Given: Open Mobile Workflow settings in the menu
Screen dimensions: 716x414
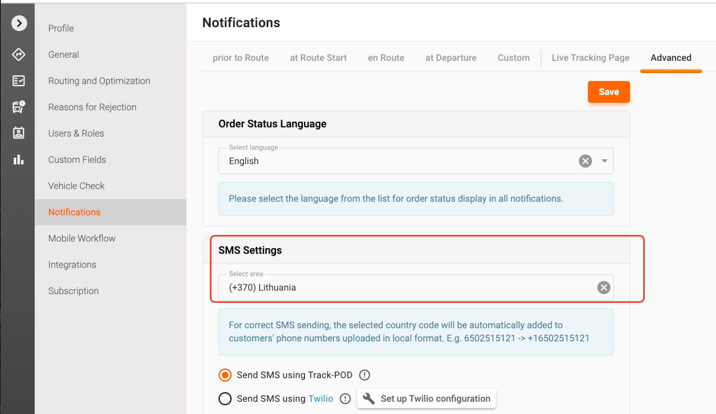Looking at the screenshot, I should pyautogui.click(x=82, y=238).
